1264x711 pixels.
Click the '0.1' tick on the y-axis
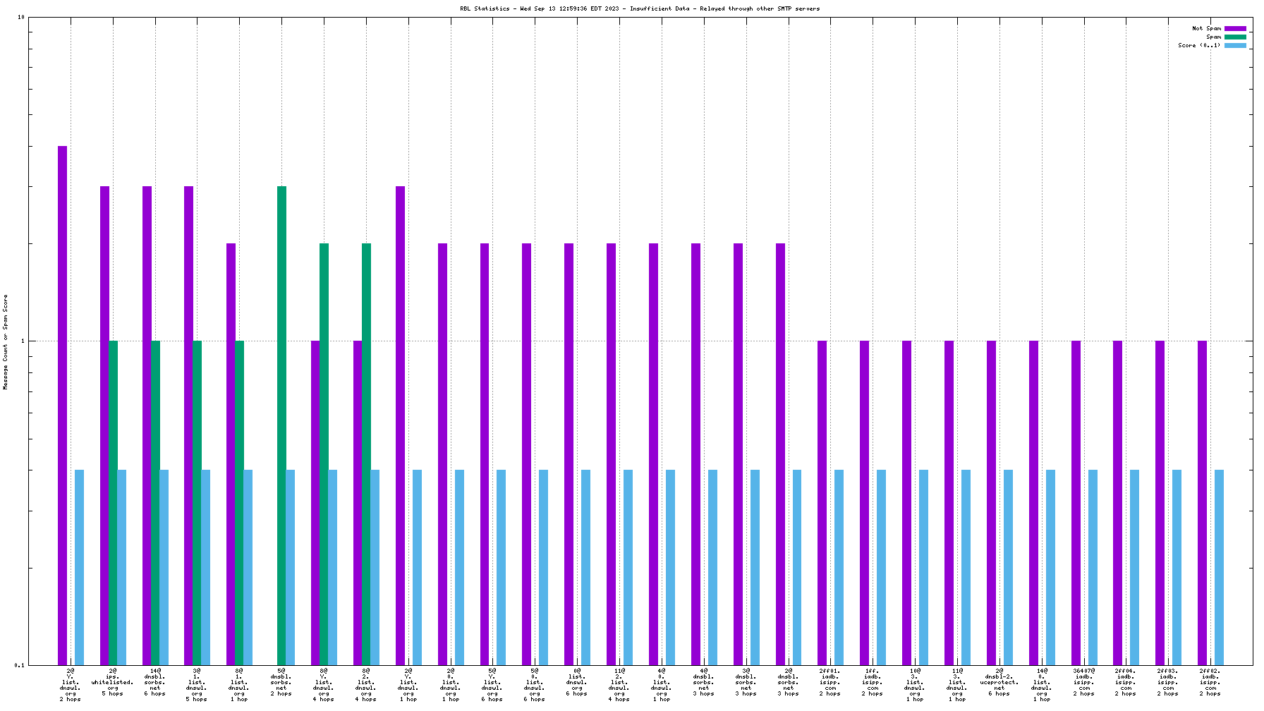(x=19, y=665)
